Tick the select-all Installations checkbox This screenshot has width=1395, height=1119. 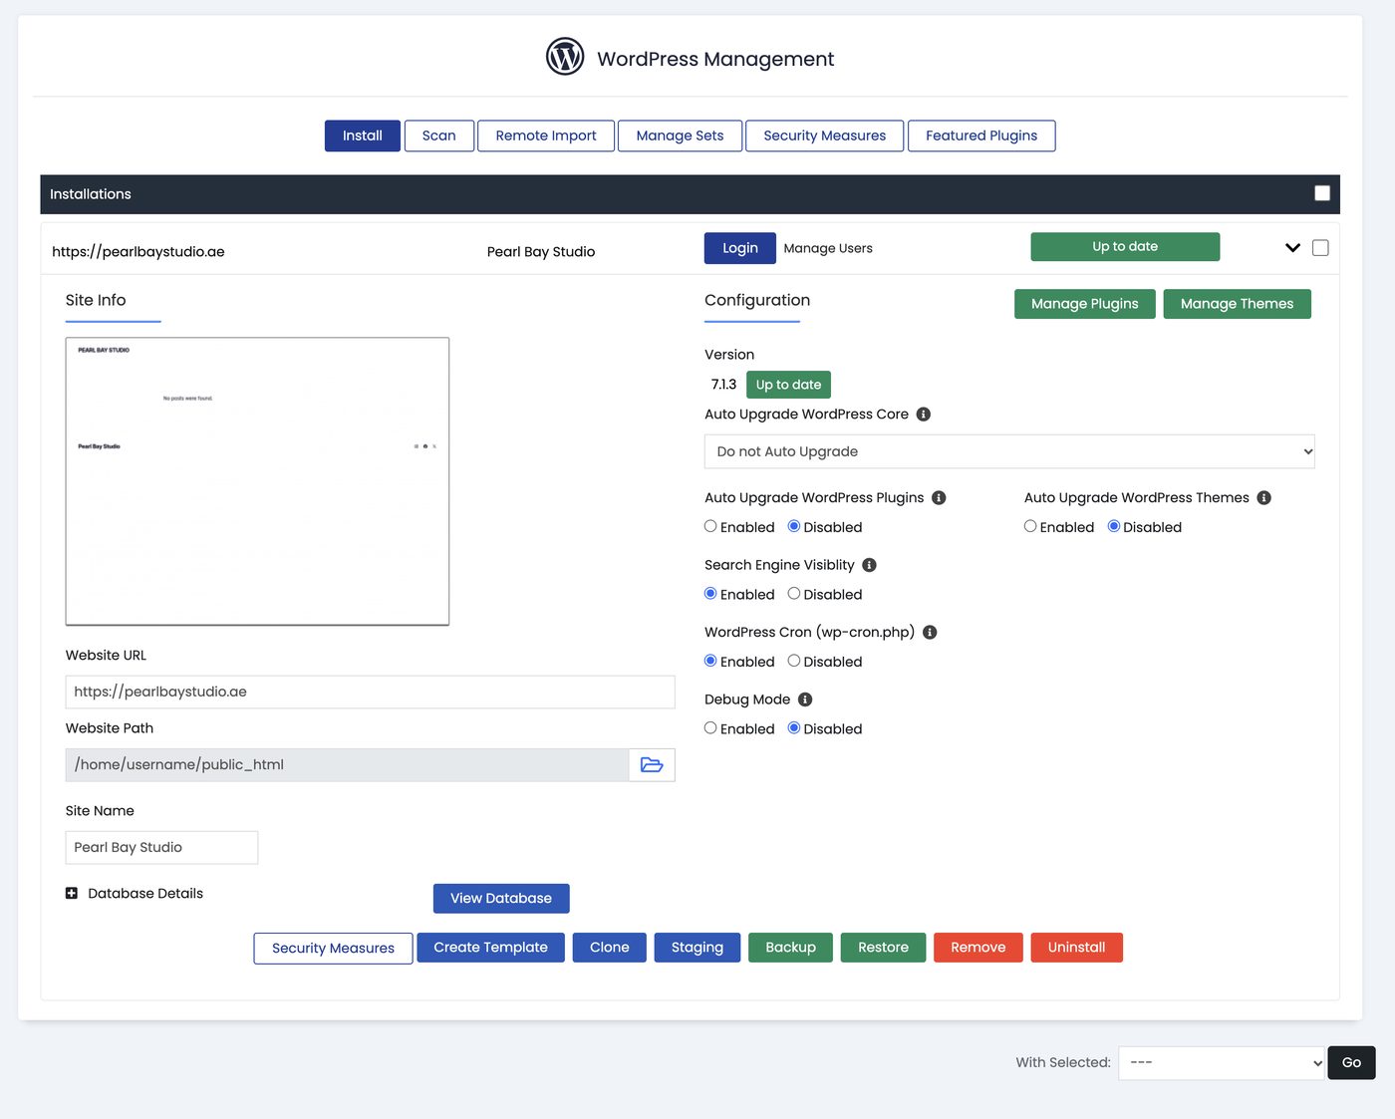[1322, 193]
